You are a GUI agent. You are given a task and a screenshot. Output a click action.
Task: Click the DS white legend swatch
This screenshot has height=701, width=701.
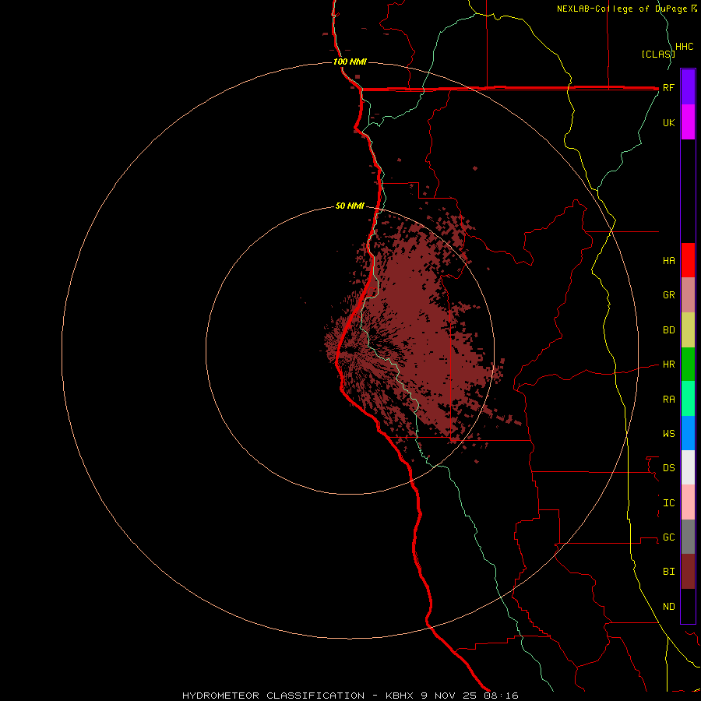click(x=688, y=467)
